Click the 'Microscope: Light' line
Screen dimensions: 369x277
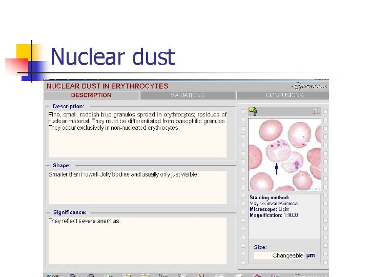pyautogui.click(x=269, y=209)
